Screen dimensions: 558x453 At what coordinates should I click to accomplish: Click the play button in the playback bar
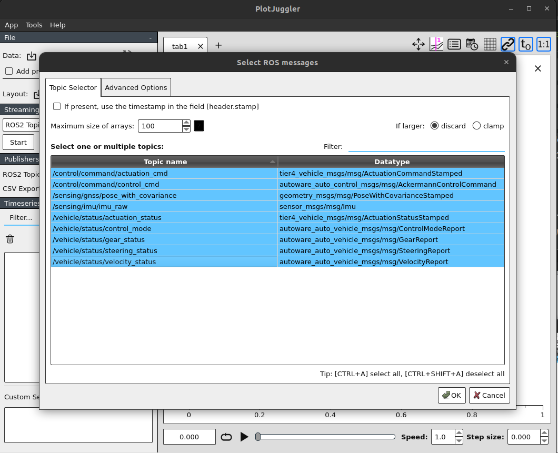coord(244,437)
